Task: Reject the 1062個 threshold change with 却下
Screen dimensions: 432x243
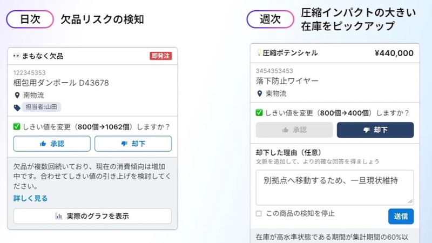Action: coord(133,144)
